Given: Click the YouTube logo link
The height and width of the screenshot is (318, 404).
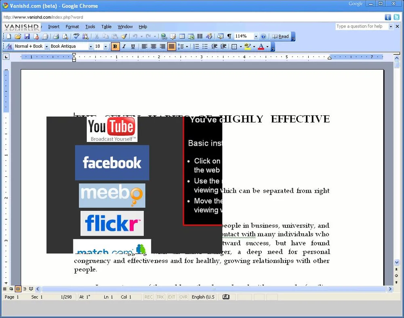Looking at the screenshot, I should coord(112,129).
